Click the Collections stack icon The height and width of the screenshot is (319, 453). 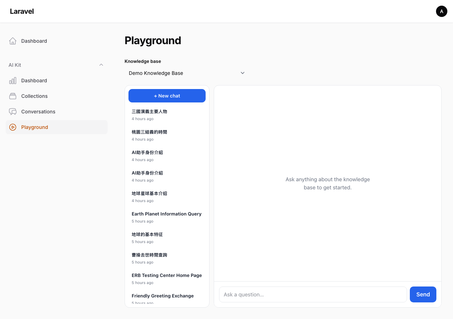click(13, 96)
